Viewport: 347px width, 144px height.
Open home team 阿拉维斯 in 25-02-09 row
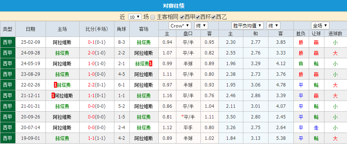(x=62, y=42)
